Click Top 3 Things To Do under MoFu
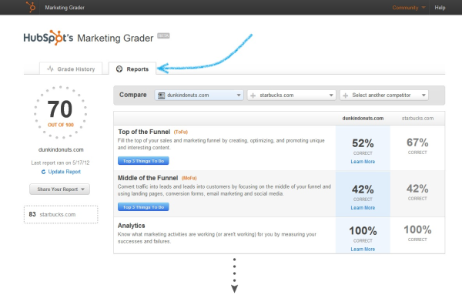The image size is (462, 295). click(x=143, y=207)
